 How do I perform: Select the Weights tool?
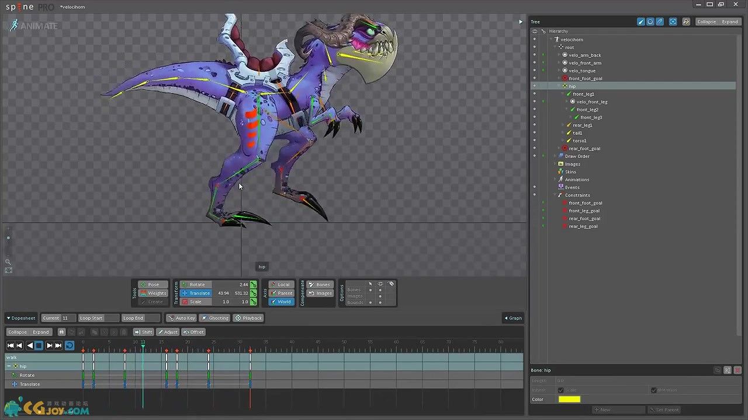coord(153,293)
